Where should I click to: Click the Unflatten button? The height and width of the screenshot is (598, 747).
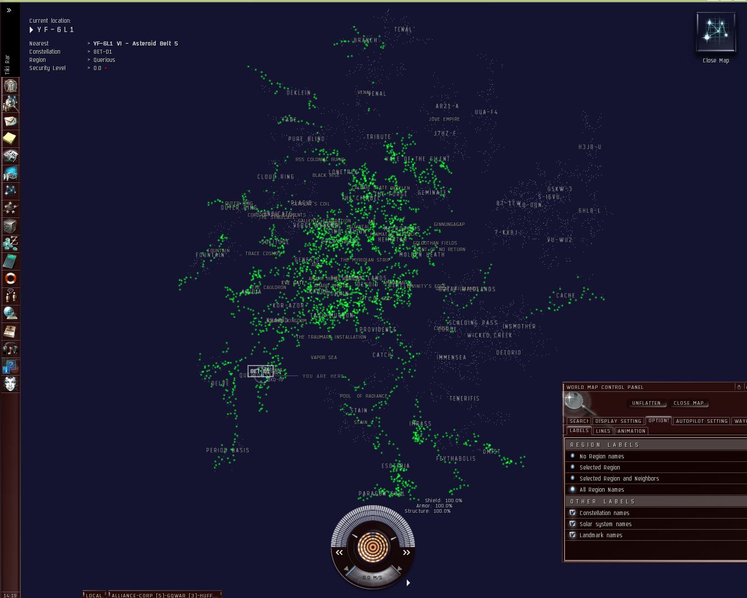pyautogui.click(x=647, y=403)
